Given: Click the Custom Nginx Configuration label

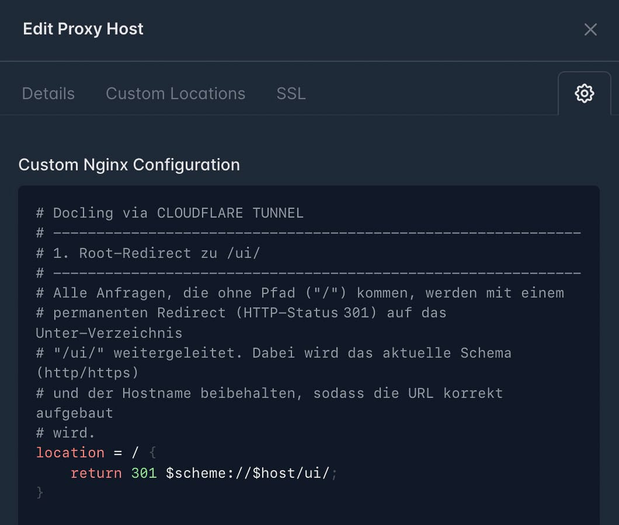Looking at the screenshot, I should coord(129,164).
